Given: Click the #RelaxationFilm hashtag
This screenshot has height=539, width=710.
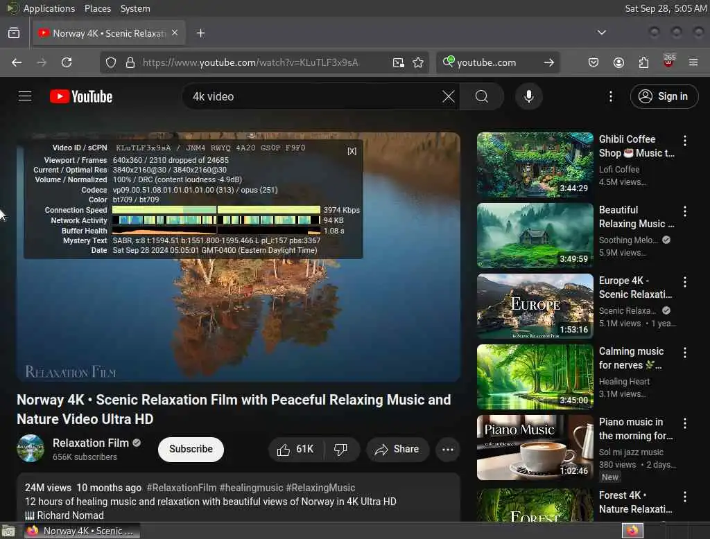Looking at the screenshot, I should pyautogui.click(x=182, y=488).
